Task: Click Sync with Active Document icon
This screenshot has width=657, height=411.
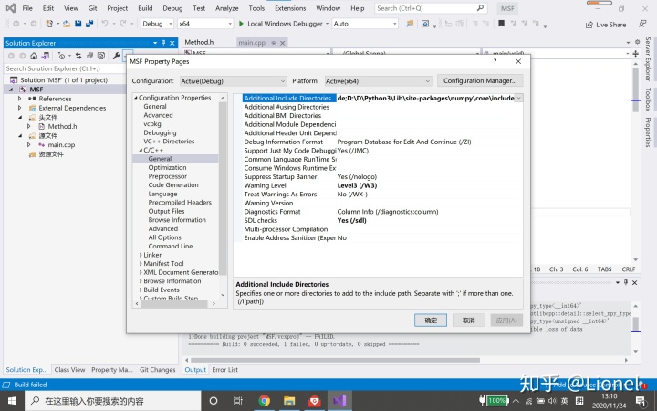Action: tap(78, 56)
